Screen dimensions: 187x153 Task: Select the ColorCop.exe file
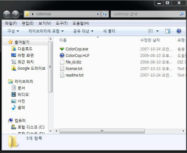point(77,49)
